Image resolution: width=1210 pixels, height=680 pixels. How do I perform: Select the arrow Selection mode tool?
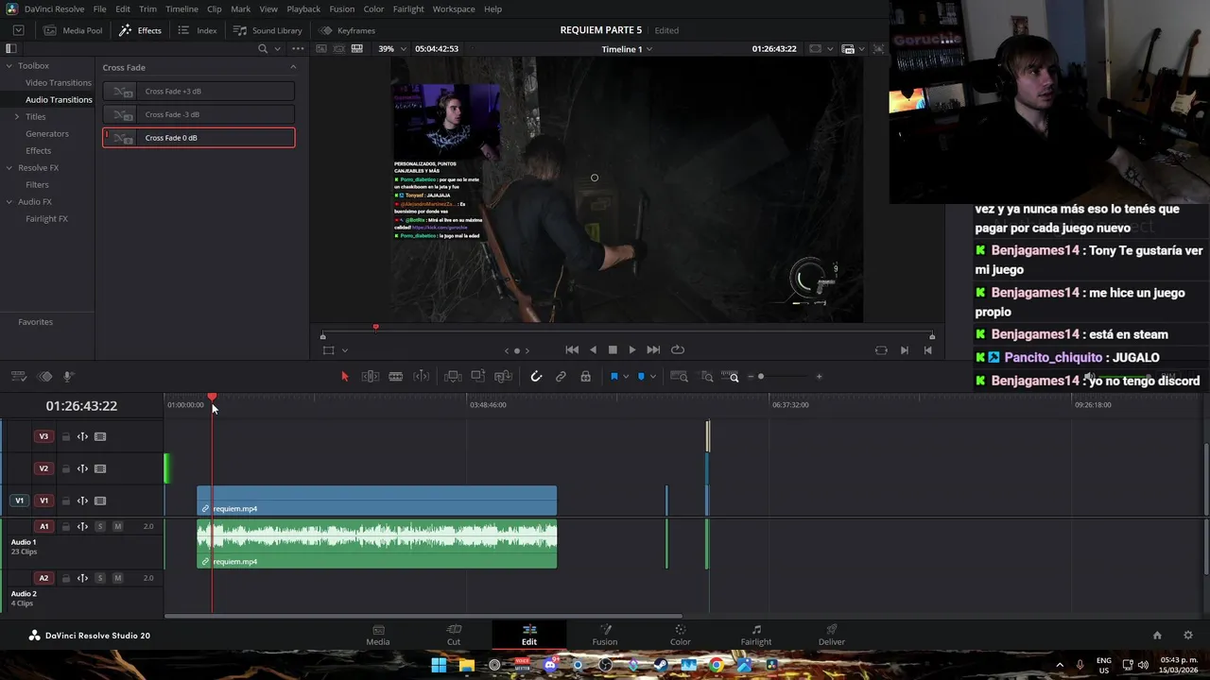(x=344, y=376)
